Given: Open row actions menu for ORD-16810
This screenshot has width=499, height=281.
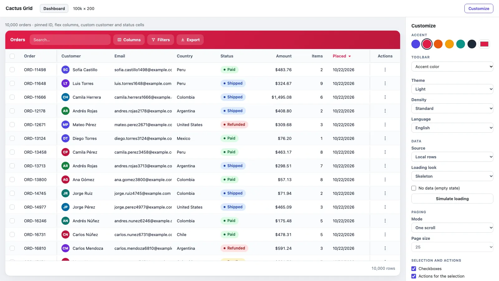Looking at the screenshot, I should [385, 248].
